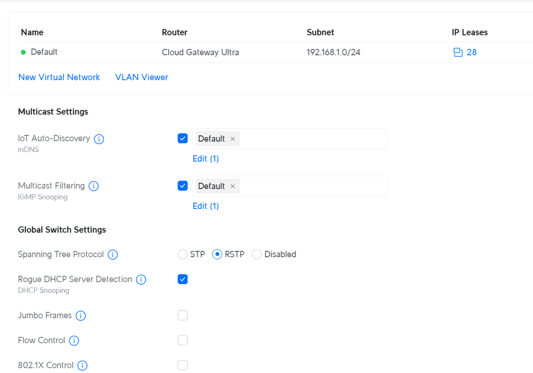
Task: Click Edit (1) under IoT Auto-Discovery
Action: tap(205, 159)
